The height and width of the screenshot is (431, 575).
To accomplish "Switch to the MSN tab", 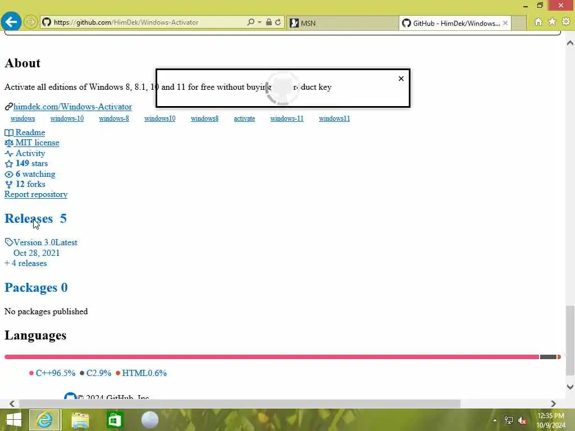I will pos(342,23).
